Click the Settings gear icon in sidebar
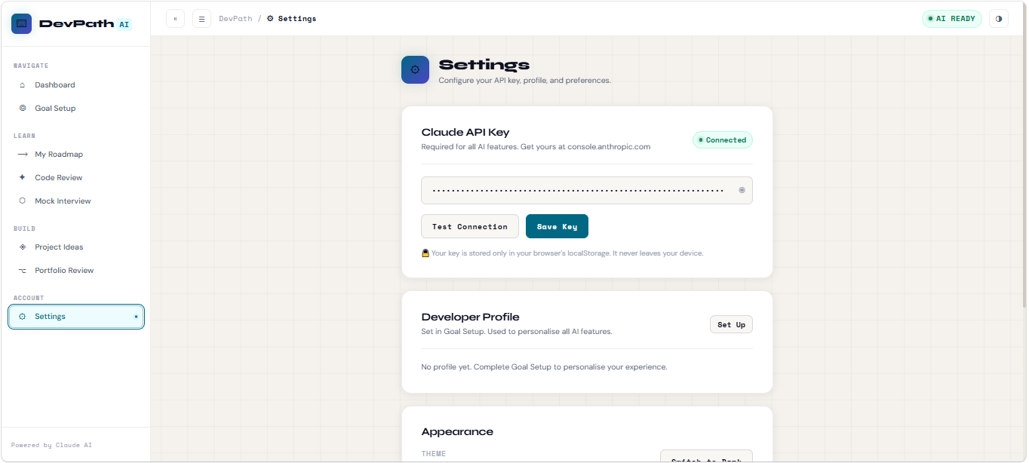Viewport: 1029px width, 463px height. pos(22,317)
